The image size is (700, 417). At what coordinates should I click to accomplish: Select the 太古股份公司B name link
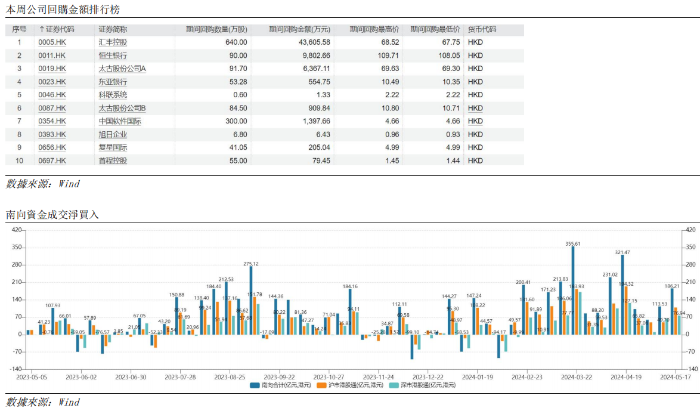tap(122, 109)
